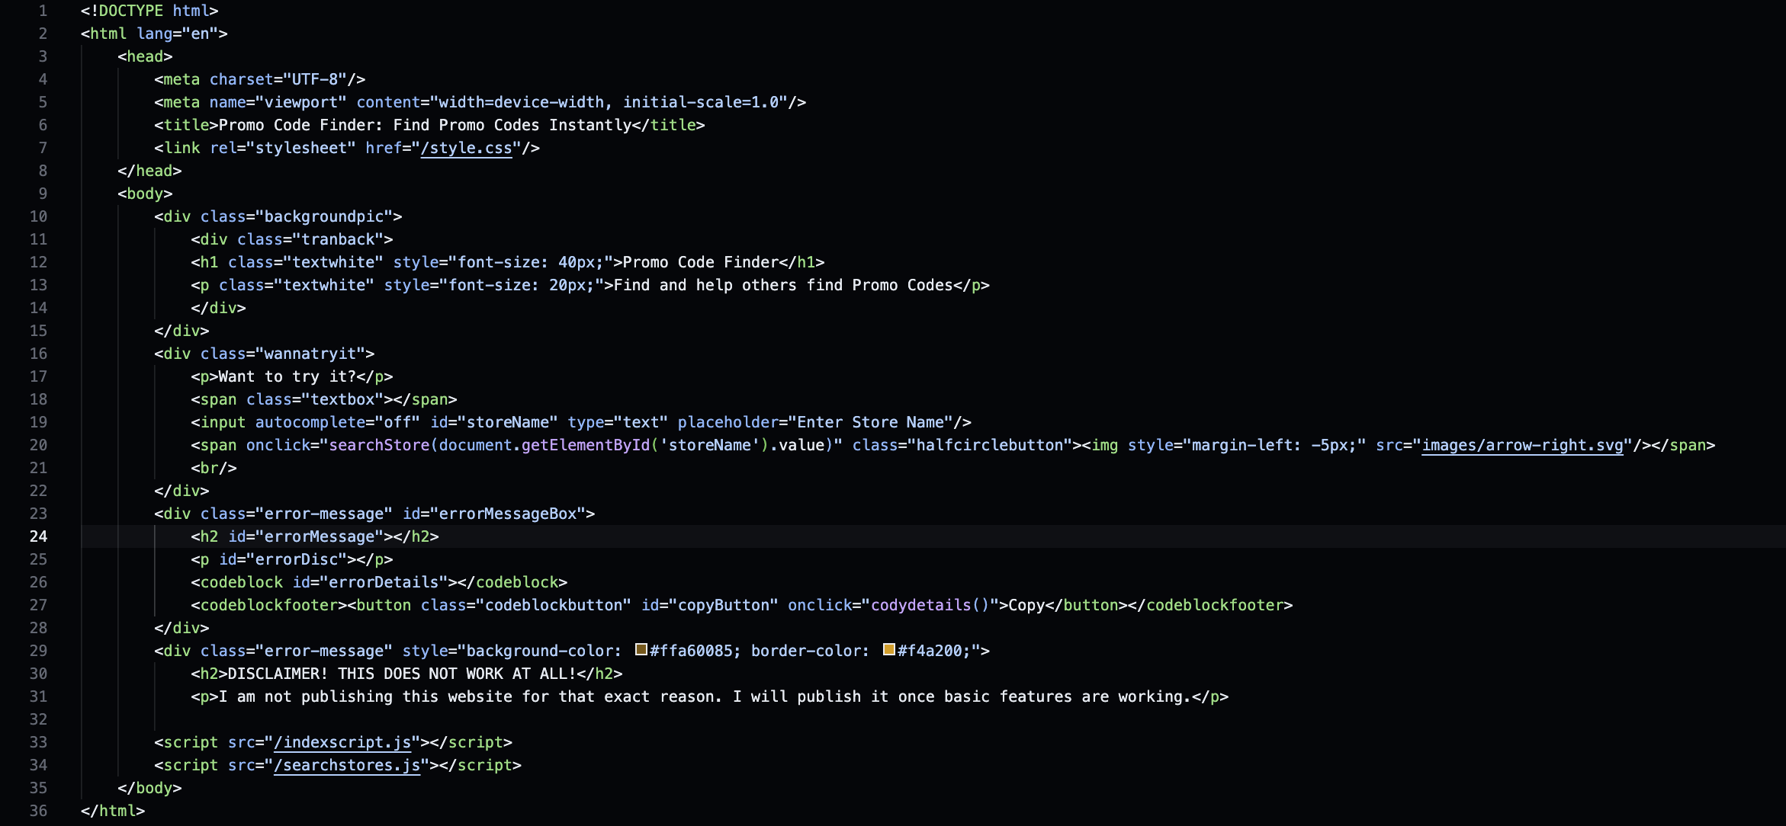Click the searchStore onclick function name
The width and height of the screenshot is (1786, 826).
(x=379, y=445)
